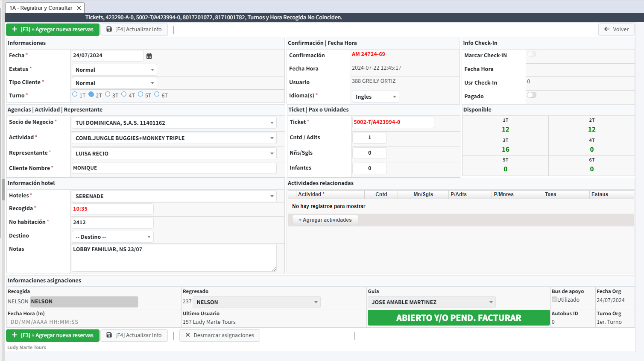This screenshot has height=361, width=644.
Task: Toggle the Pagado switch
Action: point(532,95)
